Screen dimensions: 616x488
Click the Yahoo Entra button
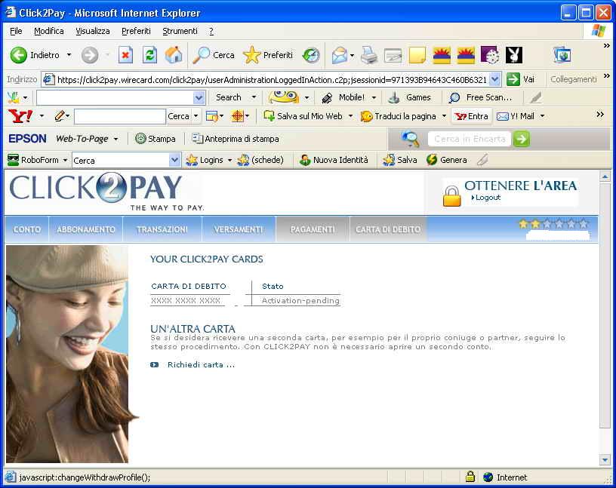[x=471, y=116]
